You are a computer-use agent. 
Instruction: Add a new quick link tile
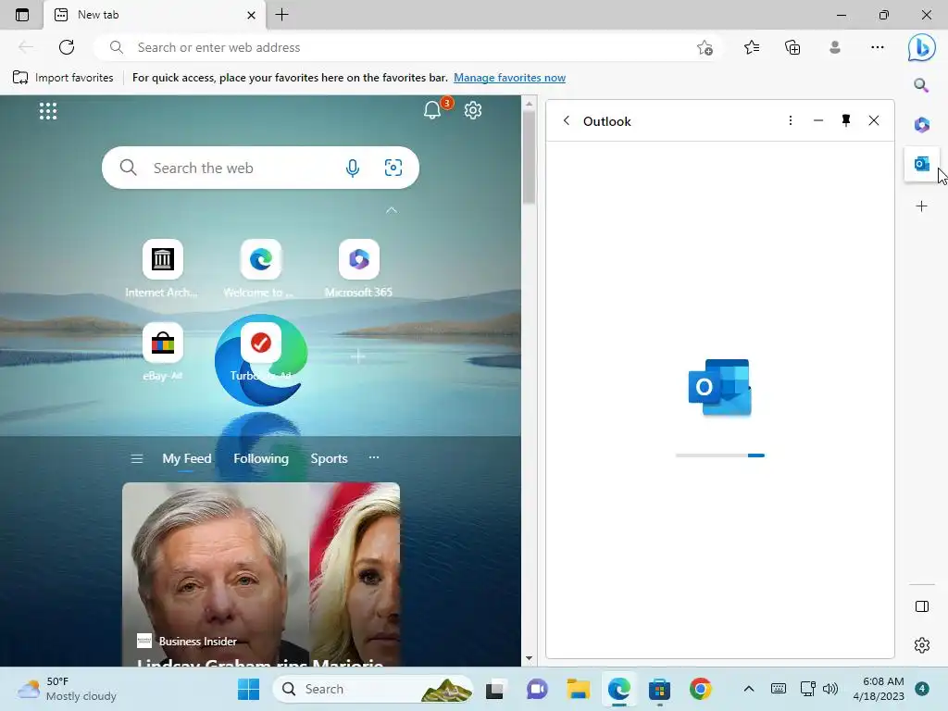[358, 356]
